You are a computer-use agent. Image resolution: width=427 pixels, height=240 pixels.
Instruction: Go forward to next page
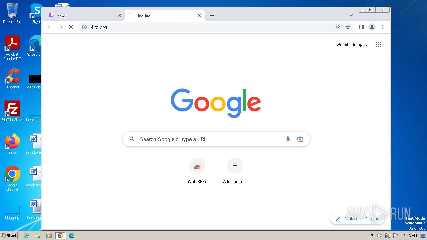[60, 27]
